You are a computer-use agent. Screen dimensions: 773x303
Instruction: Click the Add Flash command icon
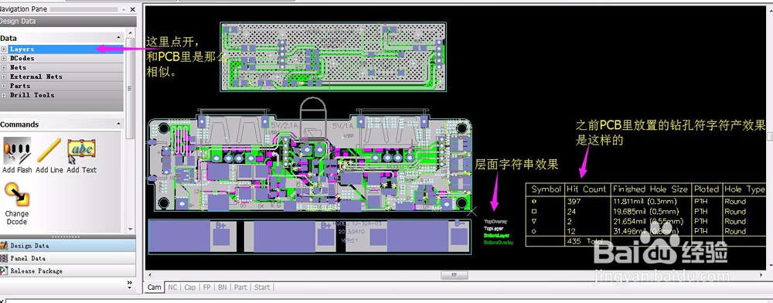[x=17, y=151]
